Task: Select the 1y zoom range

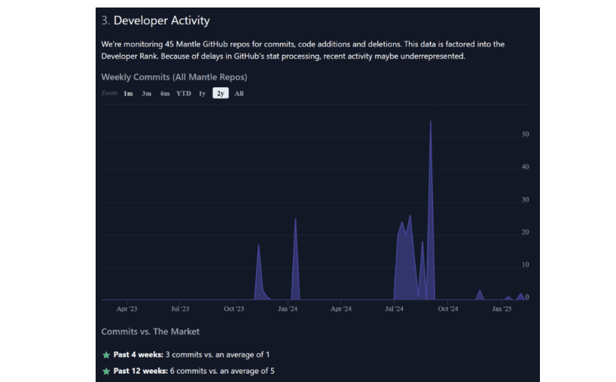Action: pyautogui.click(x=202, y=93)
